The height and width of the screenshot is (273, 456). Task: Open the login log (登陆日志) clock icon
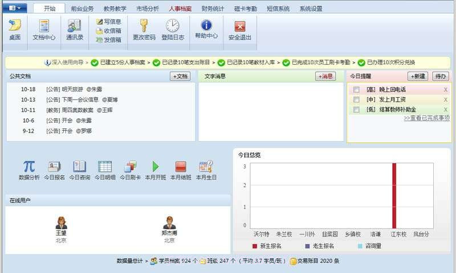coord(172,26)
